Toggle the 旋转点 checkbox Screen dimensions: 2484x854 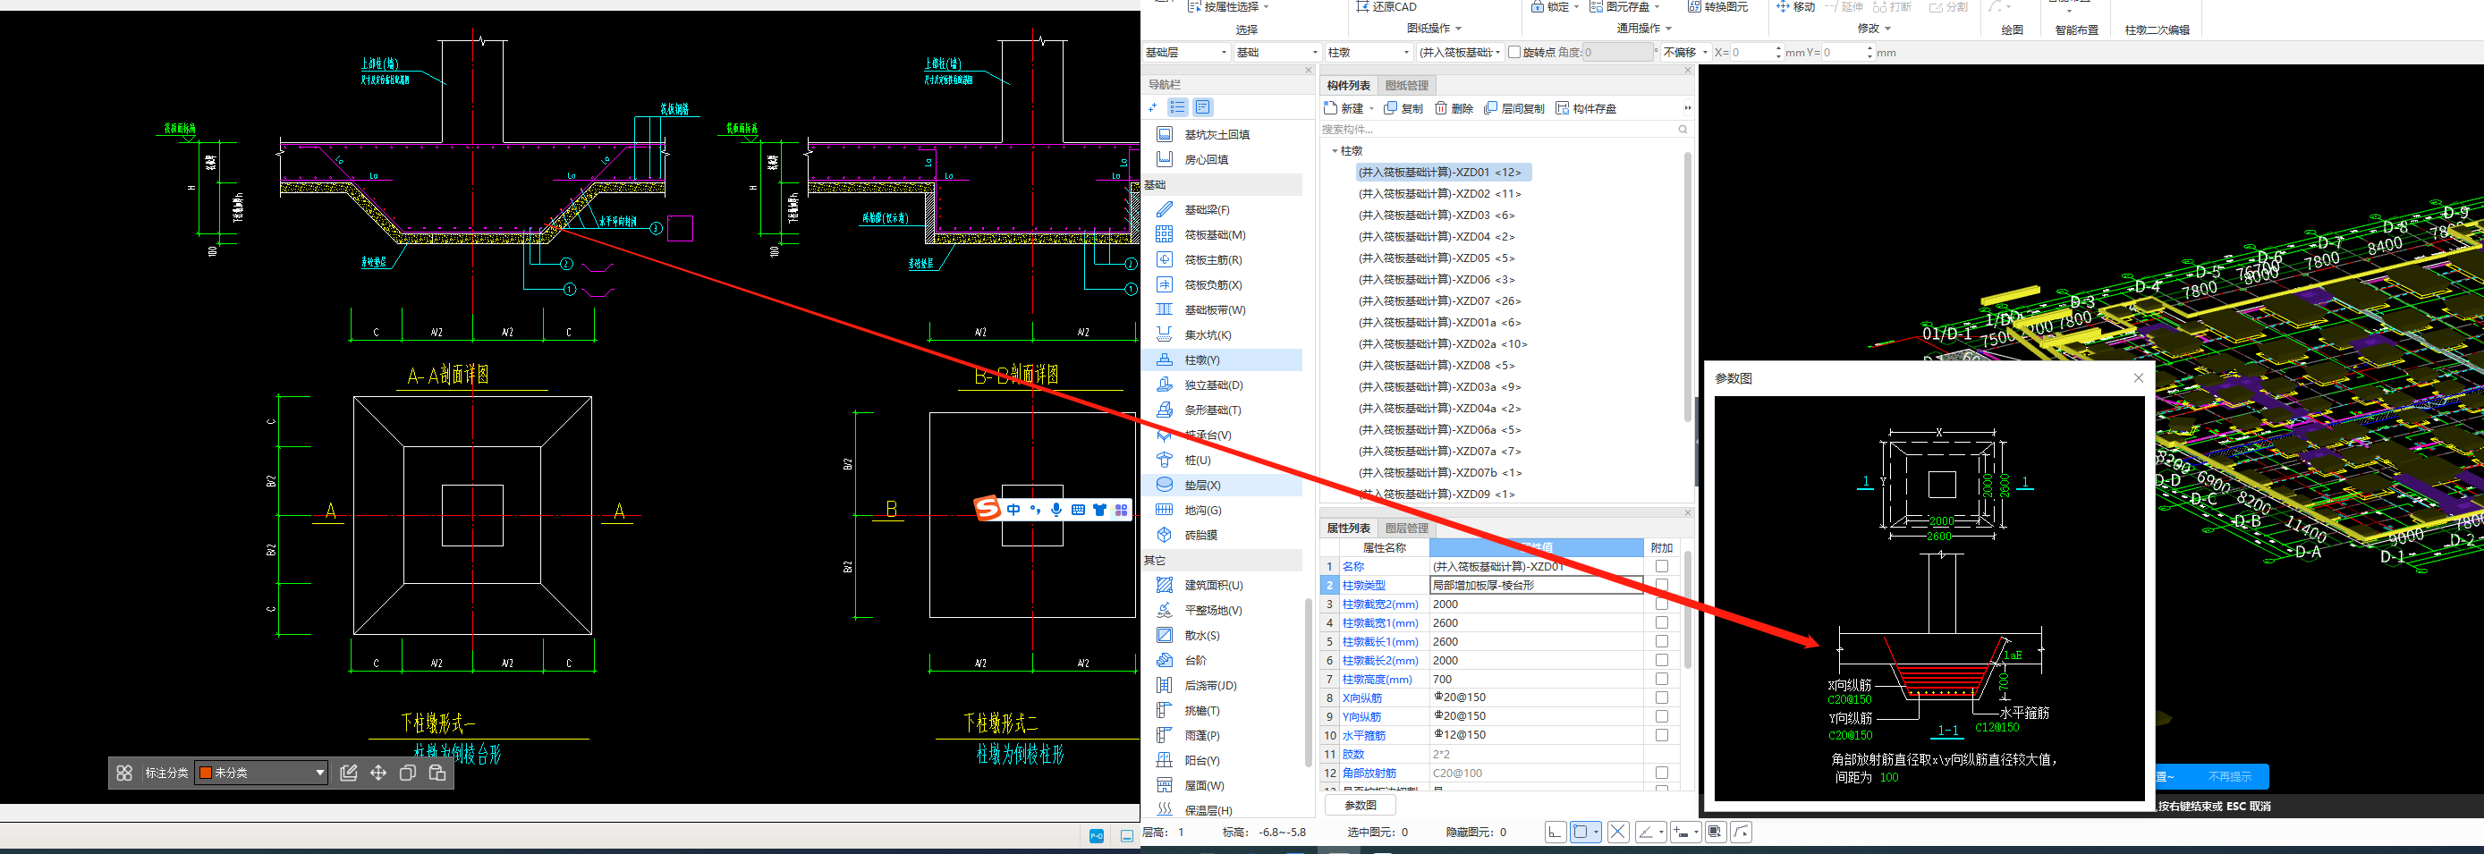[1514, 52]
